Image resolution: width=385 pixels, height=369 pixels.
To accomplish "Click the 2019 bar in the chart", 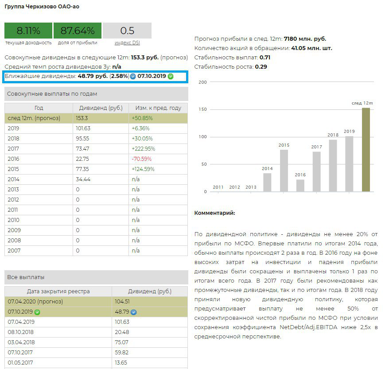I will [x=349, y=164].
